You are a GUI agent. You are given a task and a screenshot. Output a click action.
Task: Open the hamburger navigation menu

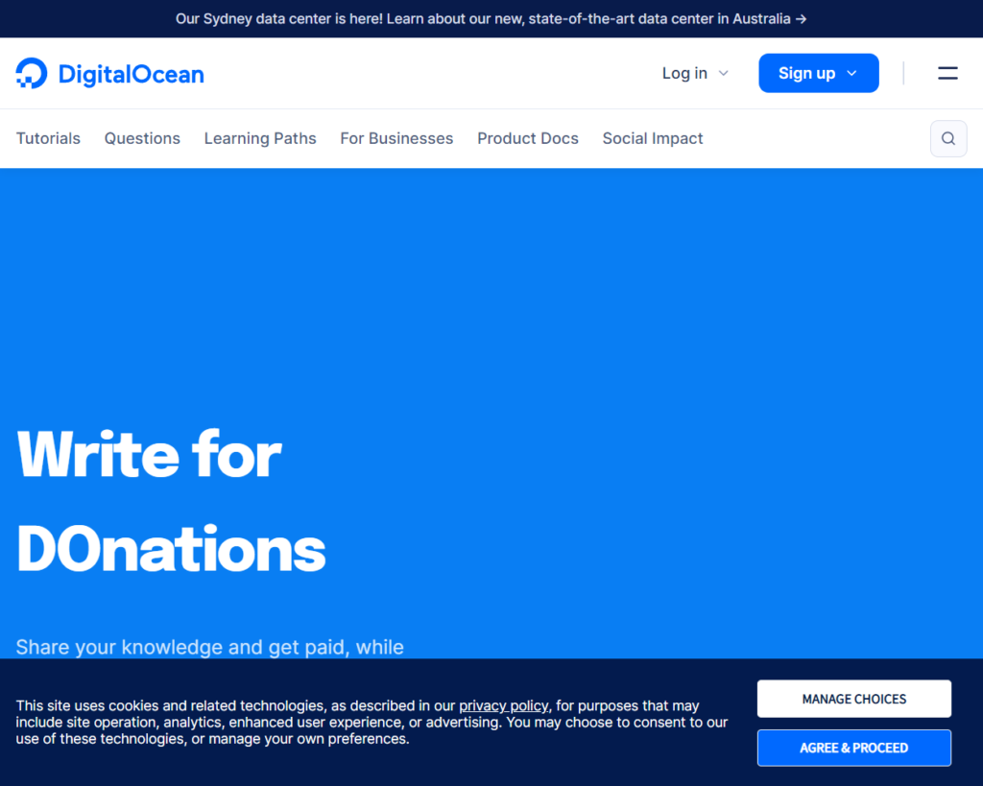coord(947,73)
